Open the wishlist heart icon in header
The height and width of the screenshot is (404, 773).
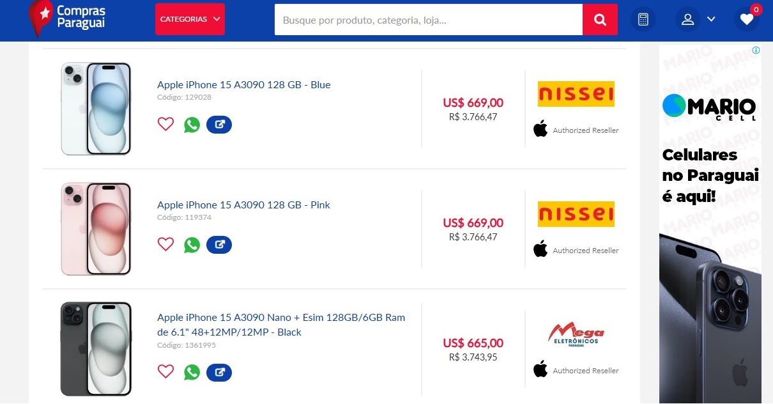click(747, 20)
